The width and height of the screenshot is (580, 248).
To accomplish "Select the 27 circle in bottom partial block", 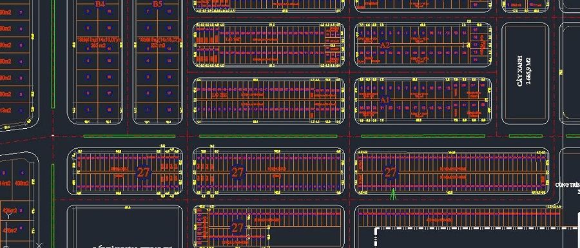I will coord(237,227).
